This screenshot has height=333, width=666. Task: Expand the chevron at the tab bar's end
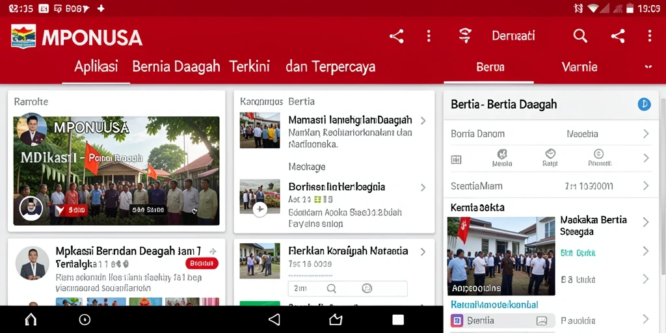[648, 67]
